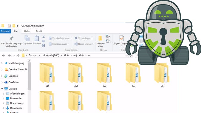201x113 pixels.
Task: Click the Creative Cloud Files sidebar icon
Action: 6,69
